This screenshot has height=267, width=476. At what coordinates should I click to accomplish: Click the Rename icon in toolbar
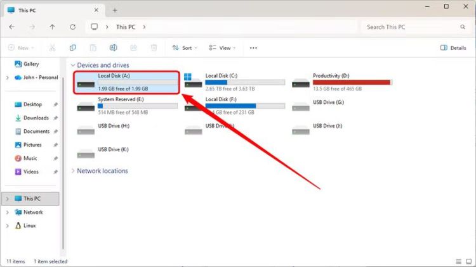tap(113, 47)
